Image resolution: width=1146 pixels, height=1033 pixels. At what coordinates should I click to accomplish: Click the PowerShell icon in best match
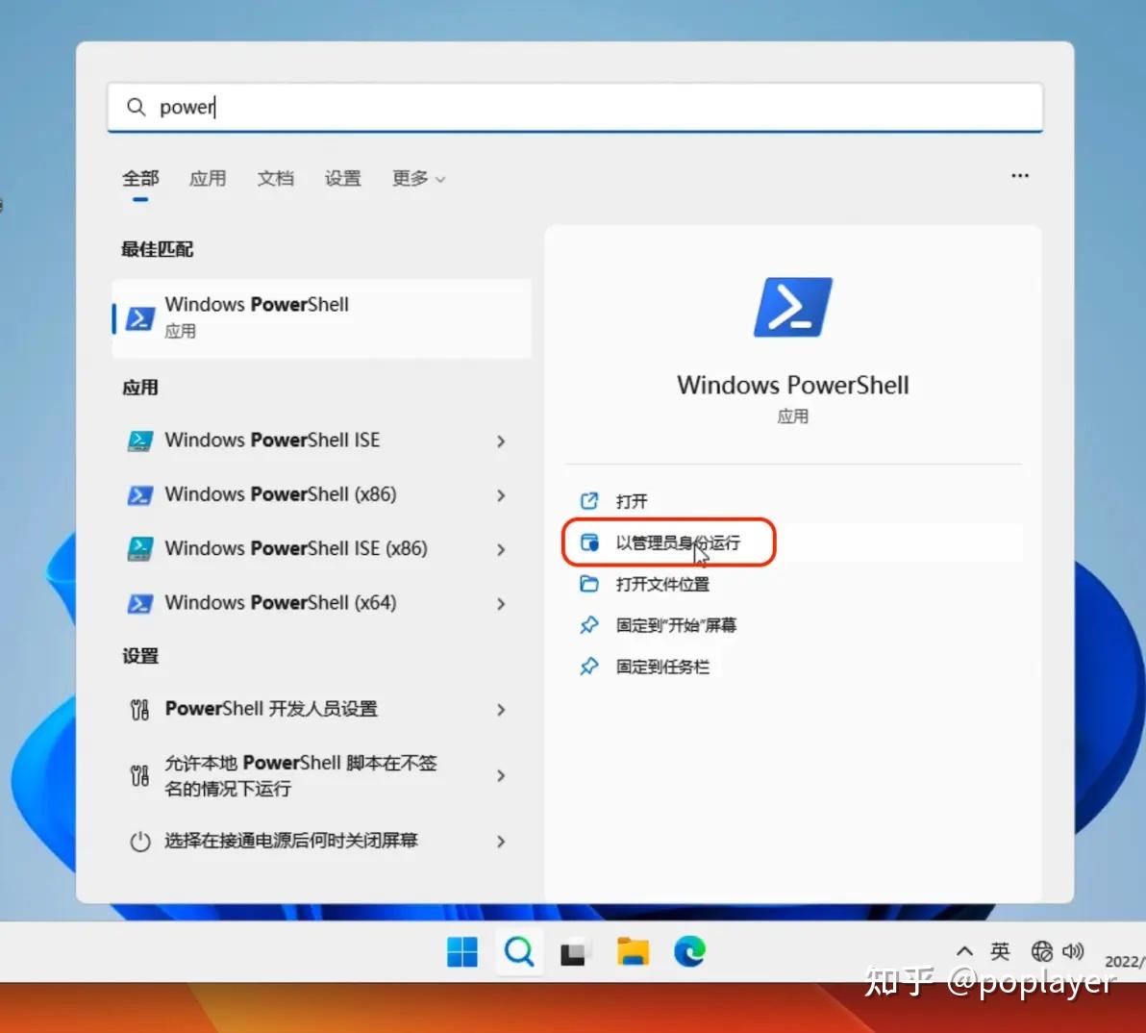coord(140,318)
